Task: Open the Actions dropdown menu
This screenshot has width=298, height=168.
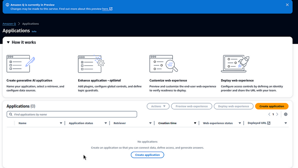Action: (x=158, y=106)
